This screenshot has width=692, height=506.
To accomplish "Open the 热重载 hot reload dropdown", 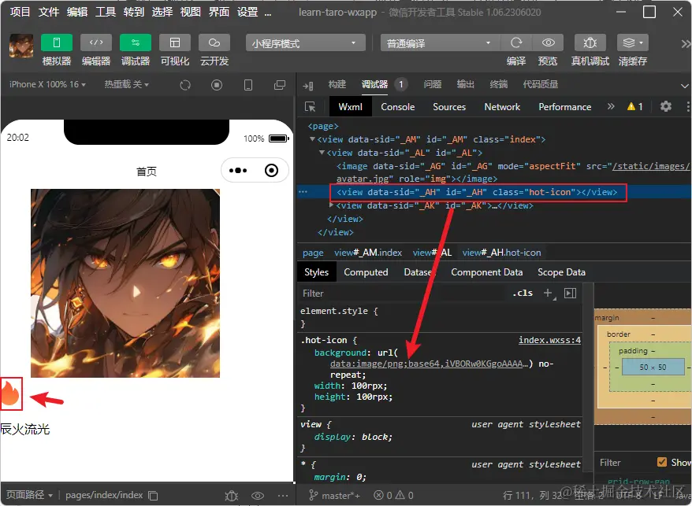I will click(x=126, y=84).
